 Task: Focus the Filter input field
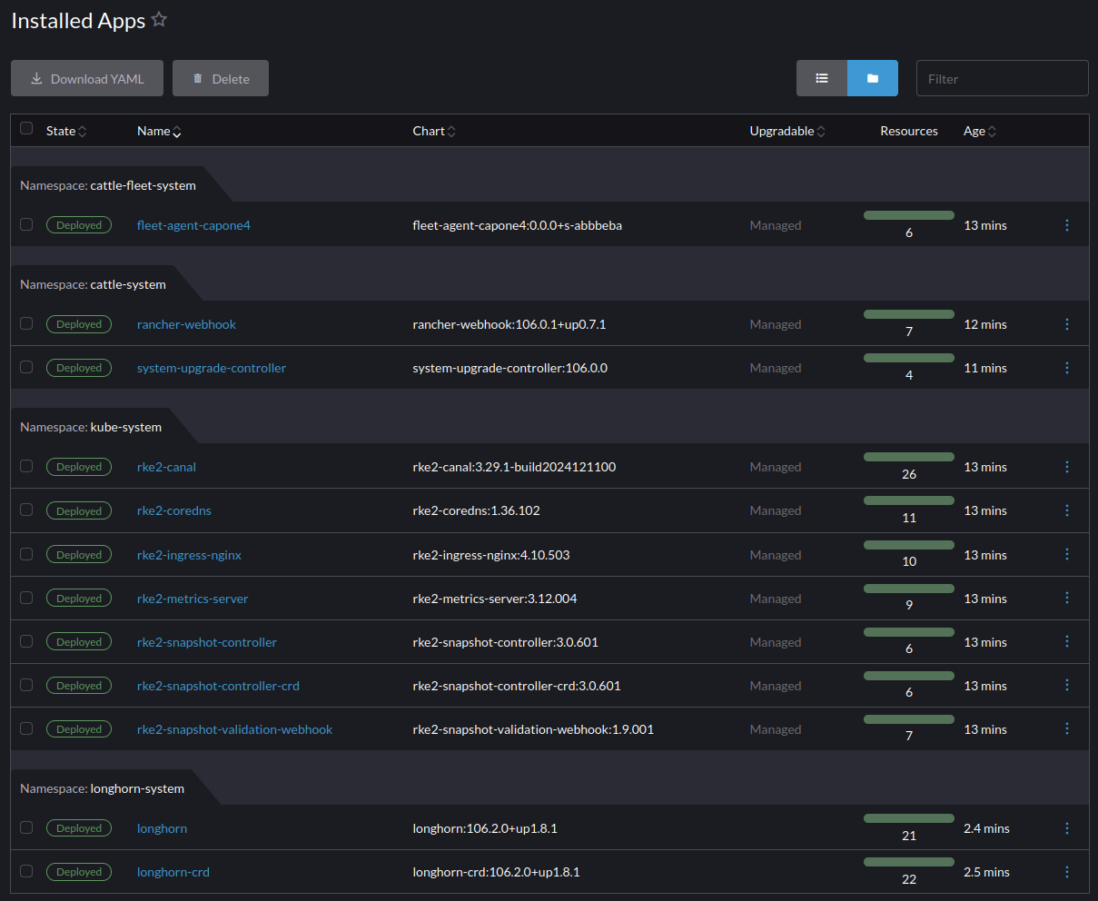click(1003, 78)
